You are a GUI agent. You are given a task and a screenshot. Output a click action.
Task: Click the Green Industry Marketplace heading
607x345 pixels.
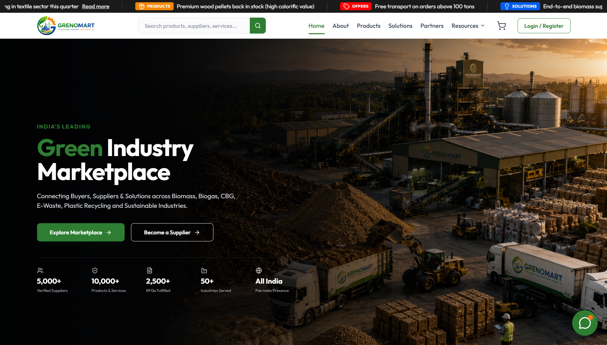point(115,160)
